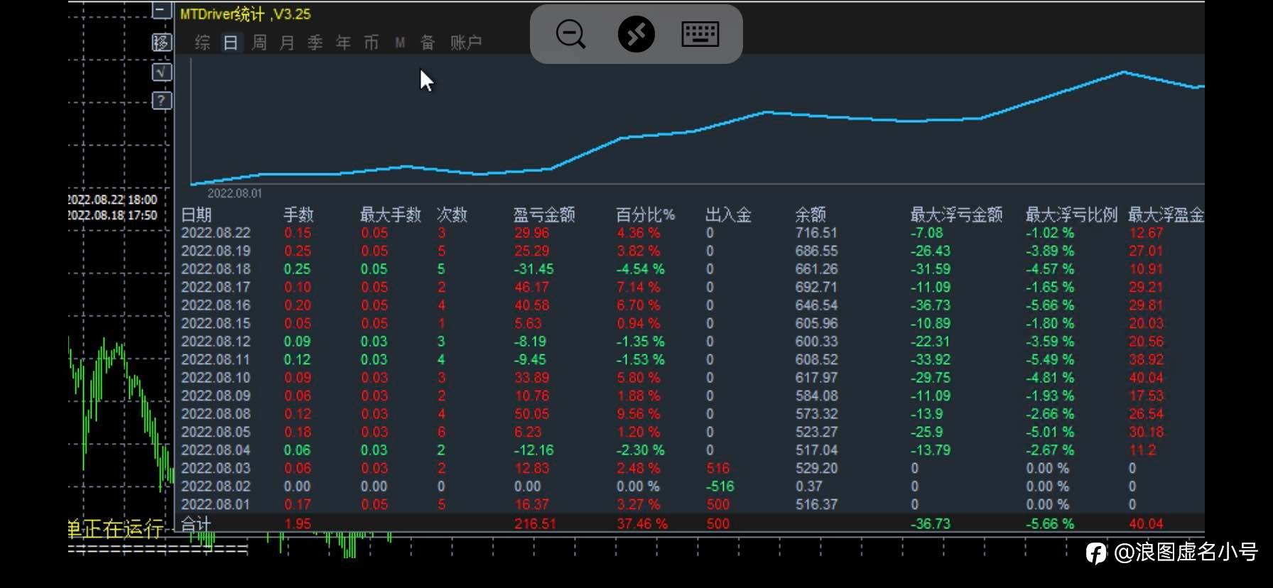Select the 日 daily tab

(231, 43)
